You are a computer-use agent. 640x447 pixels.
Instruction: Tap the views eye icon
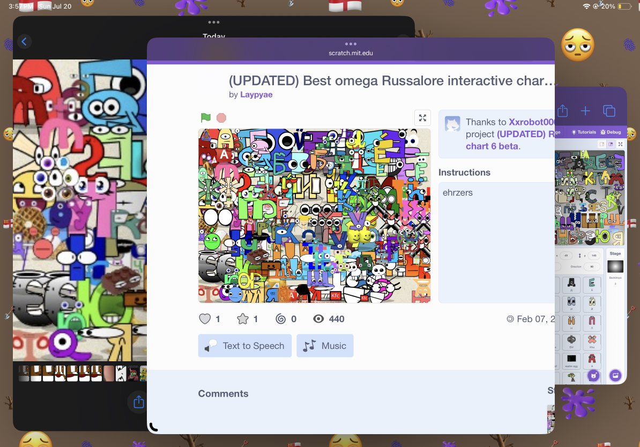318,319
